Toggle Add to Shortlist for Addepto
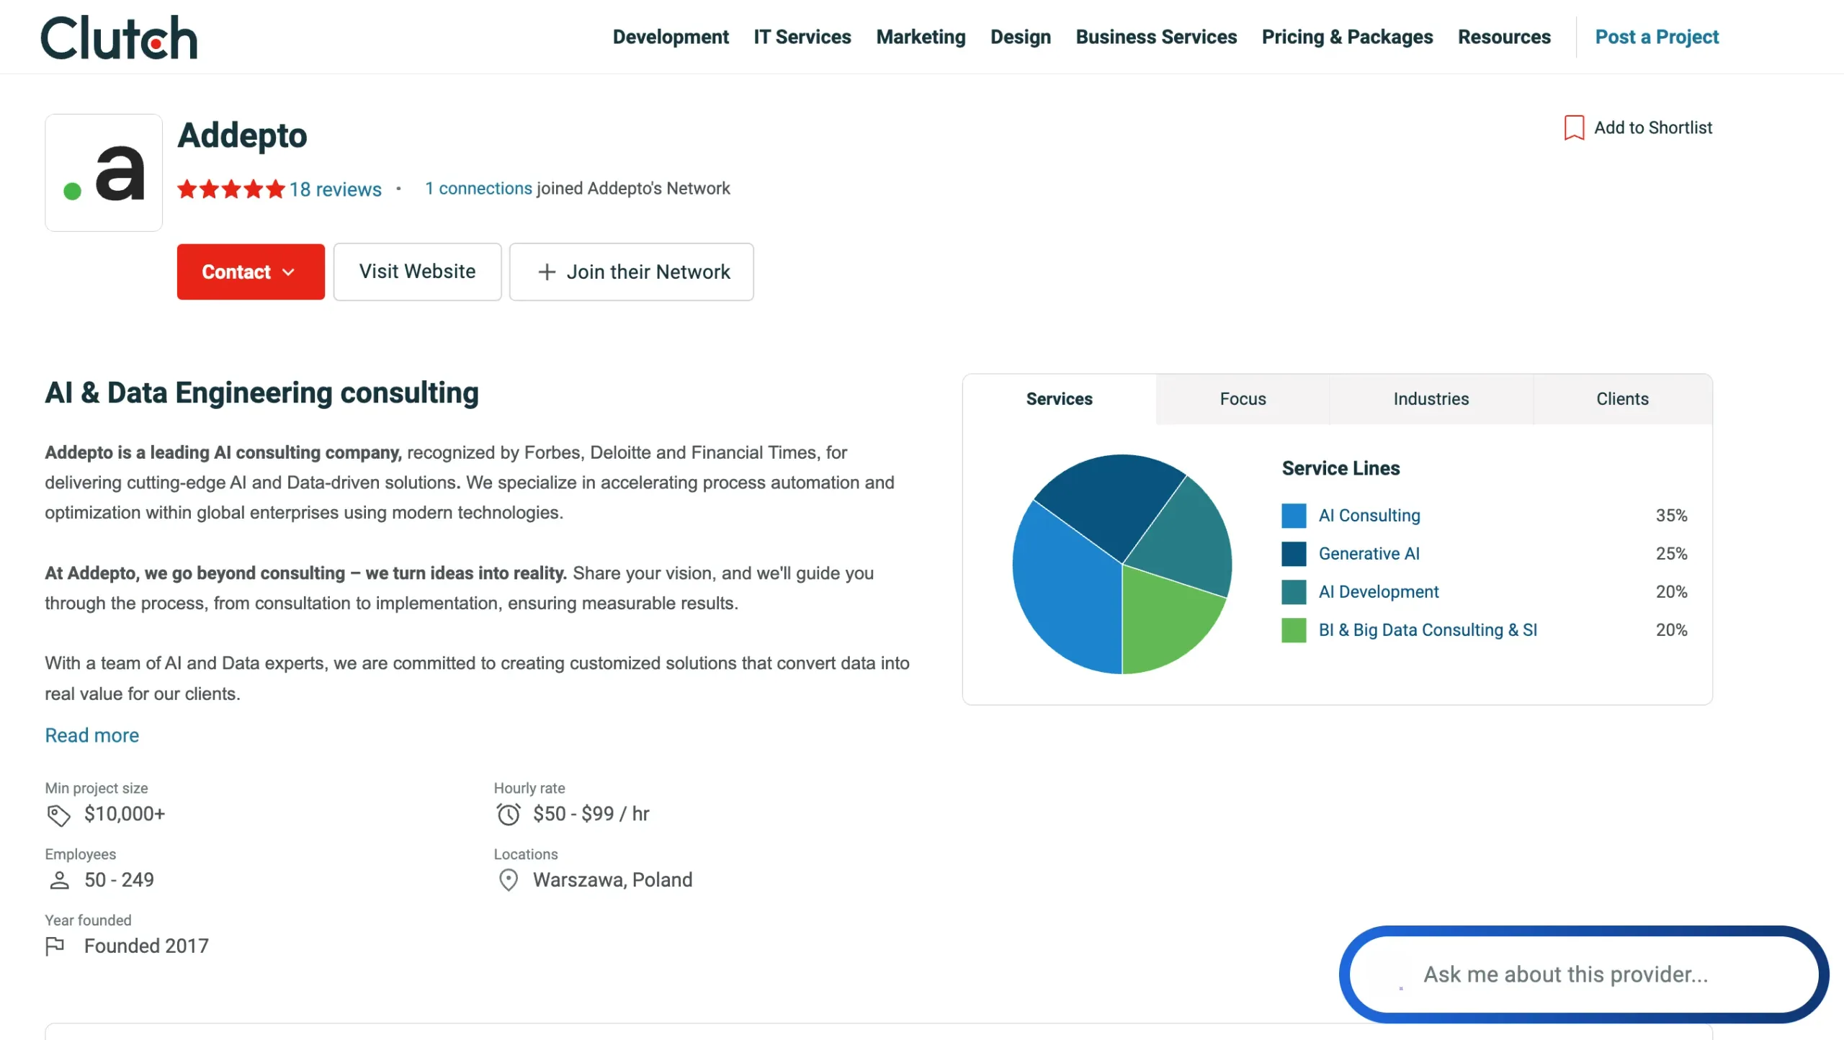The image size is (1844, 1040). 1653,127
